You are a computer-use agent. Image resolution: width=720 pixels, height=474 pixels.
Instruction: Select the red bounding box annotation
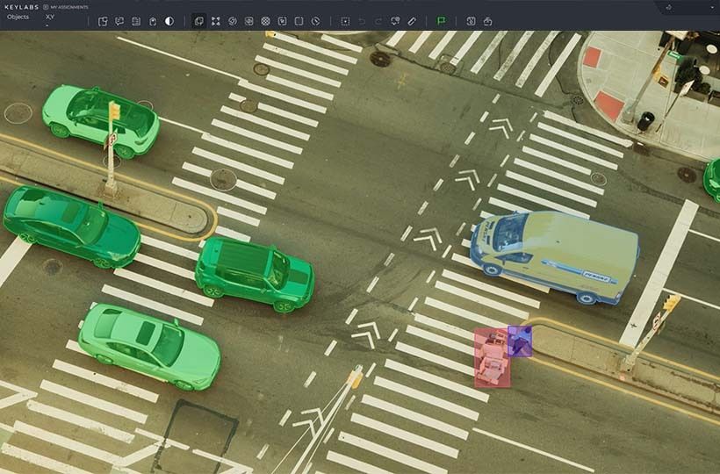click(492, 358)
